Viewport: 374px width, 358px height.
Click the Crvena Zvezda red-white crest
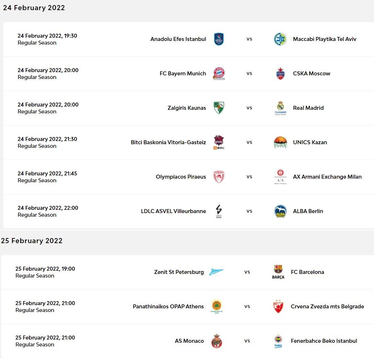click(278, 307)
